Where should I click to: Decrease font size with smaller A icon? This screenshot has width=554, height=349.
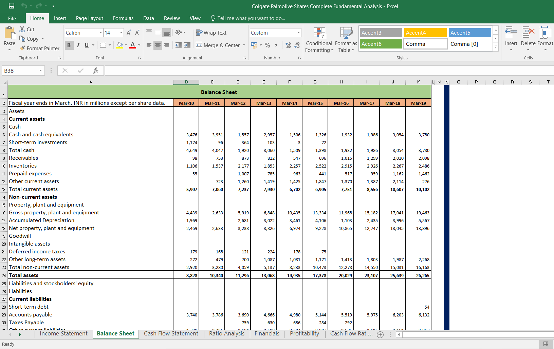click(137, 33)
